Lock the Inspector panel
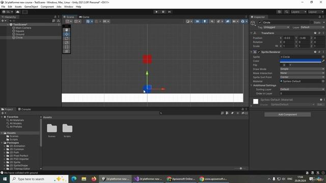Image resolution: width=326 pixels, height=183 pixels. [319, 17]
